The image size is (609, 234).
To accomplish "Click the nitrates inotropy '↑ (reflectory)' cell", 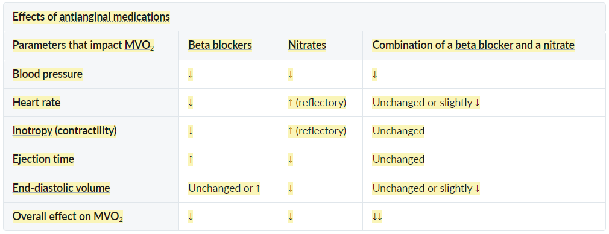I will [317, 131].
